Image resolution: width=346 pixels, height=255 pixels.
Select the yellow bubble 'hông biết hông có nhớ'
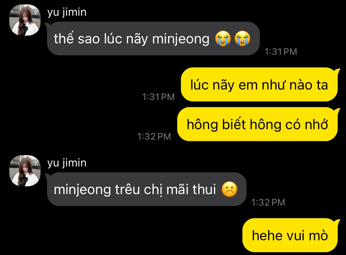click(x=257, y=124)
